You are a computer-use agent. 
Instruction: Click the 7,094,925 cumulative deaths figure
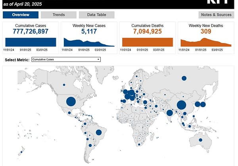[x=148, y=31]
